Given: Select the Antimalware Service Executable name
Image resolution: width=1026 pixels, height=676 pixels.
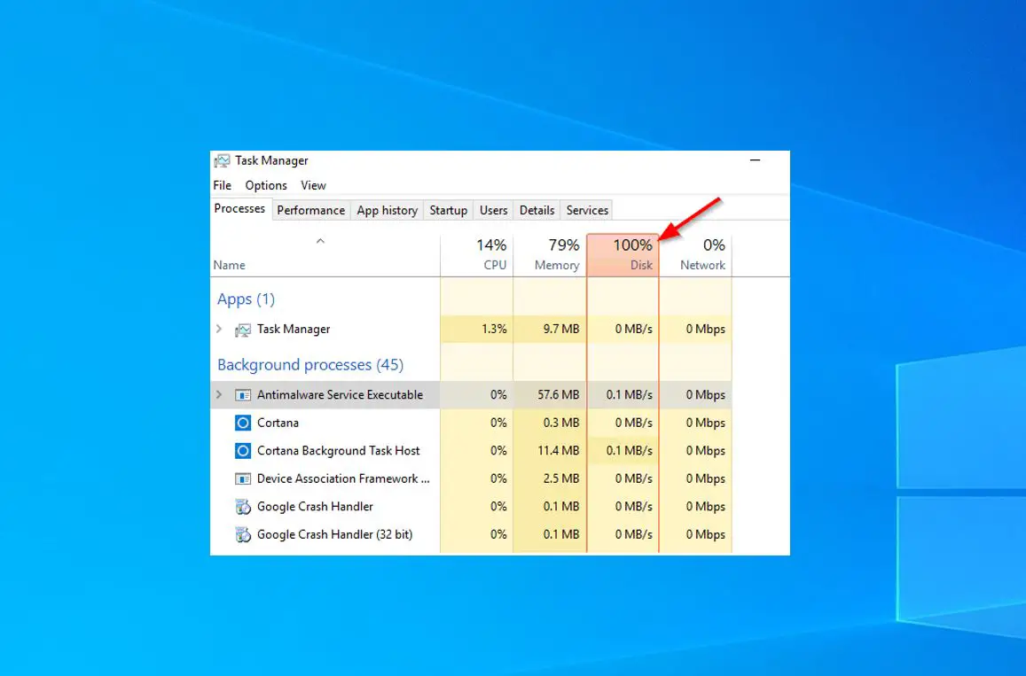Looking at the screenshot, I should (340, 395).
